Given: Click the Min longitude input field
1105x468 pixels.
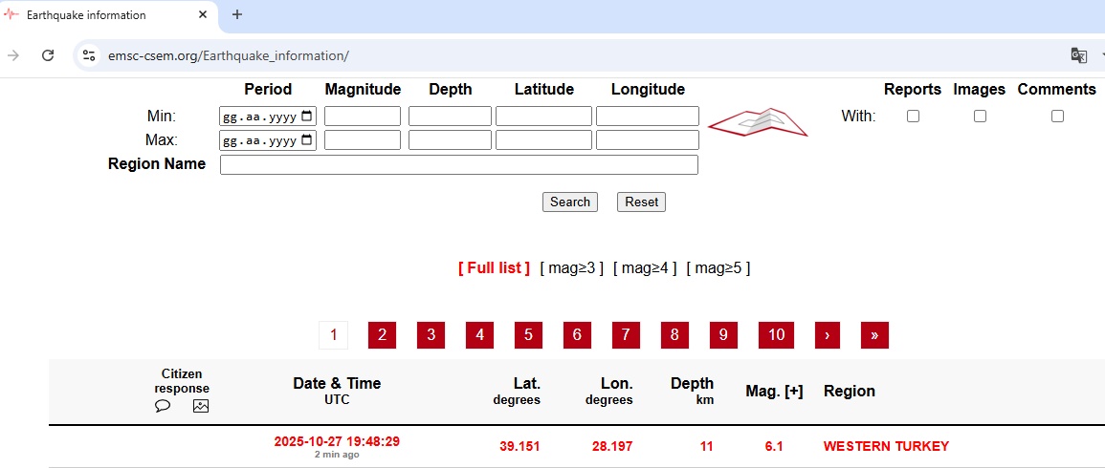Looking at the screenshot, I should (x=648, y=117).
